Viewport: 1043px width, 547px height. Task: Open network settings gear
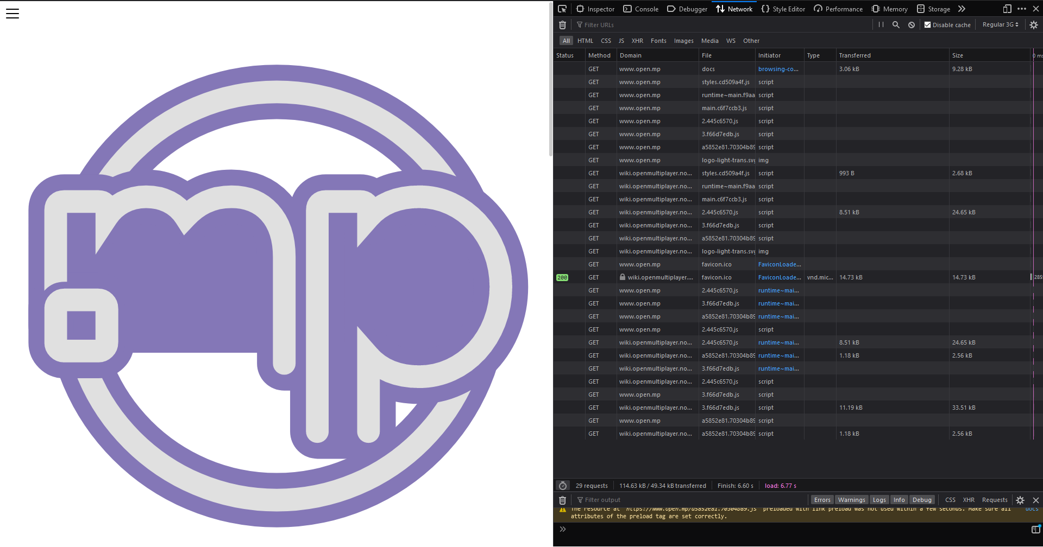pyautogui.click(x=1034, y=25)
